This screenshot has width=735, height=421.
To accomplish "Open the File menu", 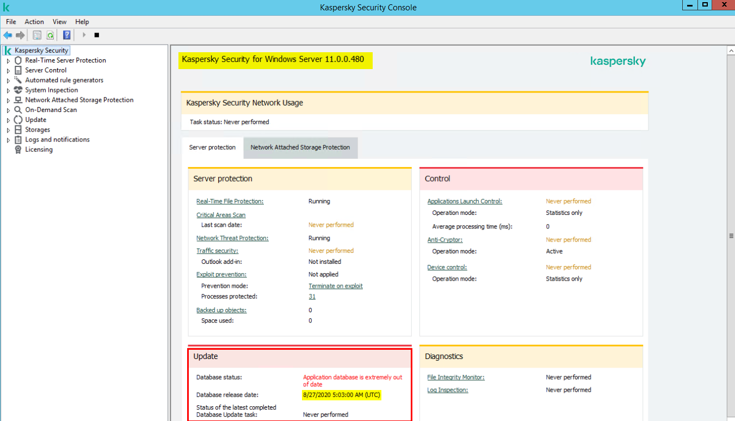I will pos(11,22).
